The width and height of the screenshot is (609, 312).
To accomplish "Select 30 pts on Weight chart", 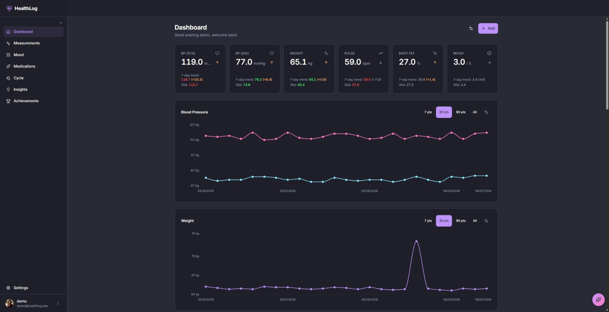I will click(x=444, y=221).
